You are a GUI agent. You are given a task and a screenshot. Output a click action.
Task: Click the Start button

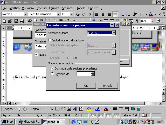coord(8,122)
